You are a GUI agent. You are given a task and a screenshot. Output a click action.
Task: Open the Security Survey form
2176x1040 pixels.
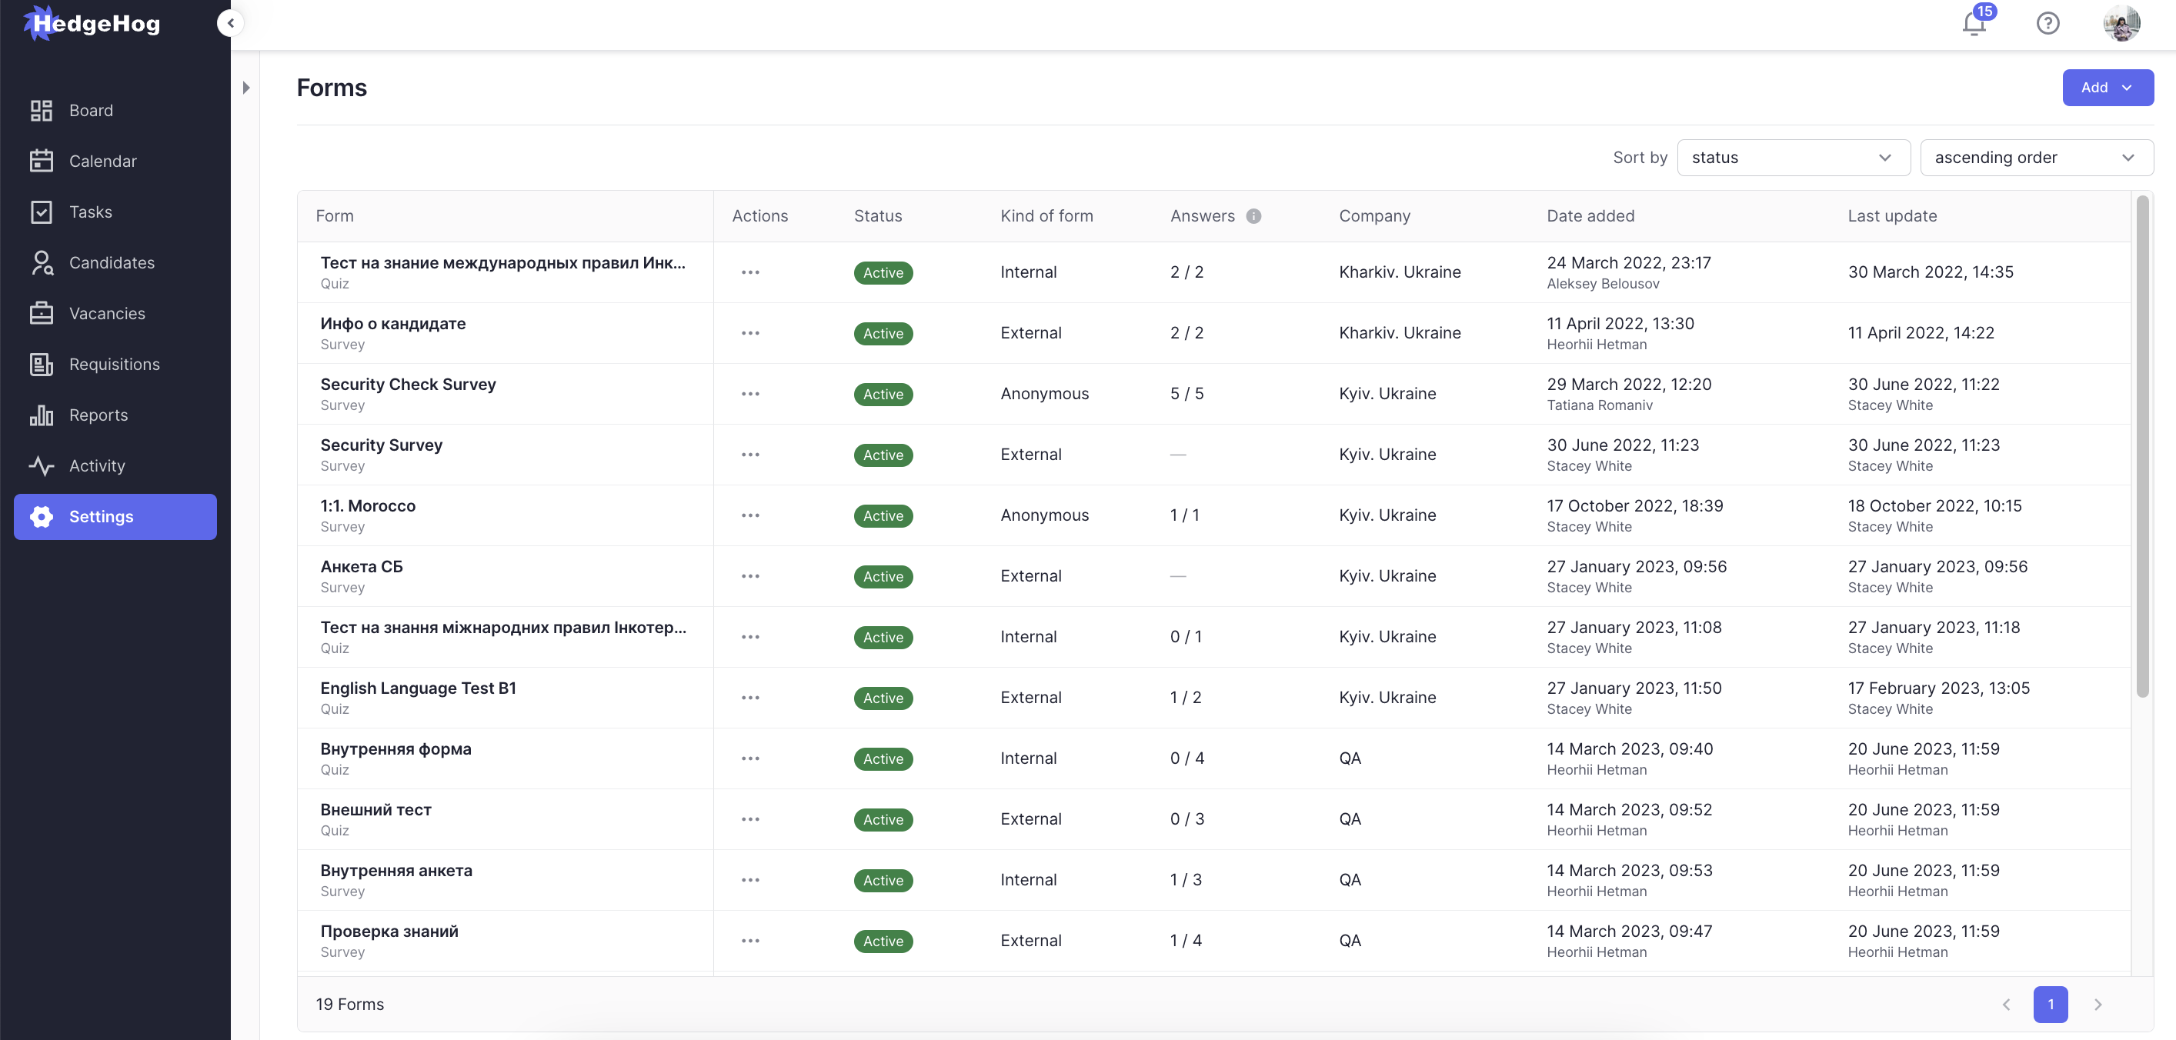(381, 445)
